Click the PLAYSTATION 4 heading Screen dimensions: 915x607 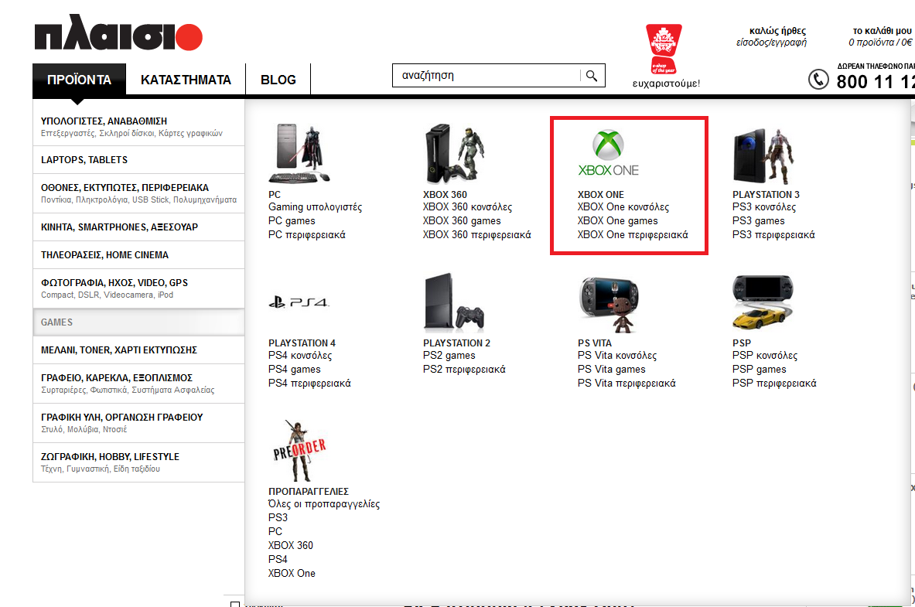coord(302,343)
